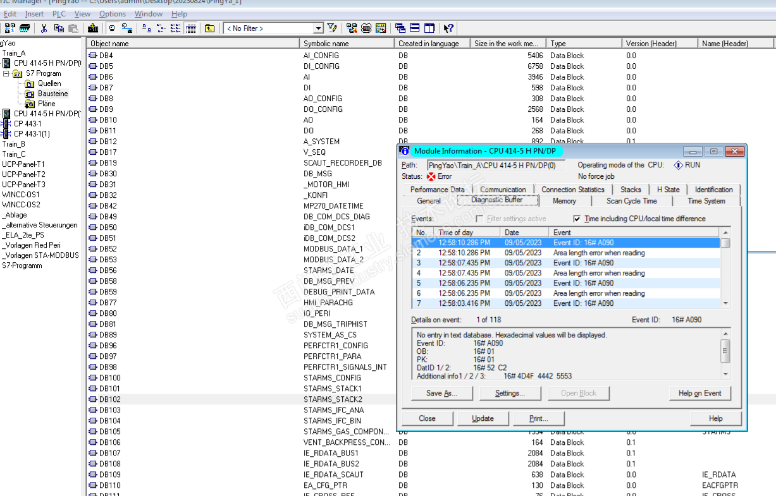This screenshot has height=496, width=776.
Task: Switch to Performance Data tab
Action: pos(438,190)
